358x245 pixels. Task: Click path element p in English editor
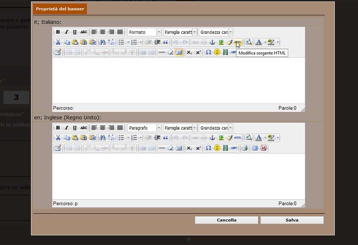point(76,204)
